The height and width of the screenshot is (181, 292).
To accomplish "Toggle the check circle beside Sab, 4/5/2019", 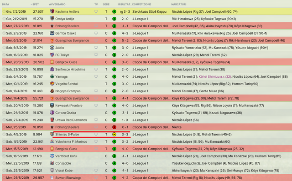I will [x=4, y=135].
